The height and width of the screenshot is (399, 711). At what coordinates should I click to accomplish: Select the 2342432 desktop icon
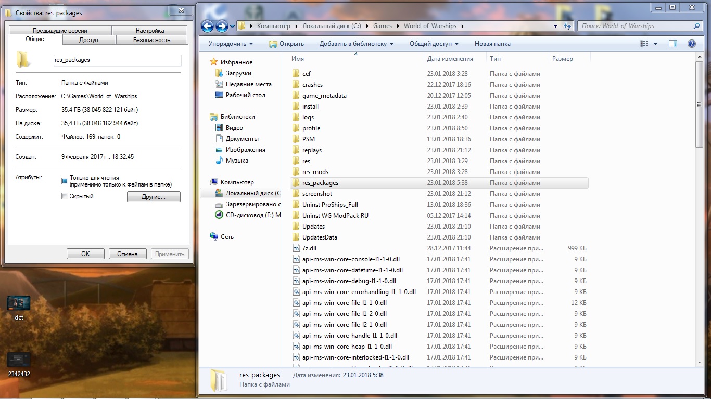click(x=19, y=365)
